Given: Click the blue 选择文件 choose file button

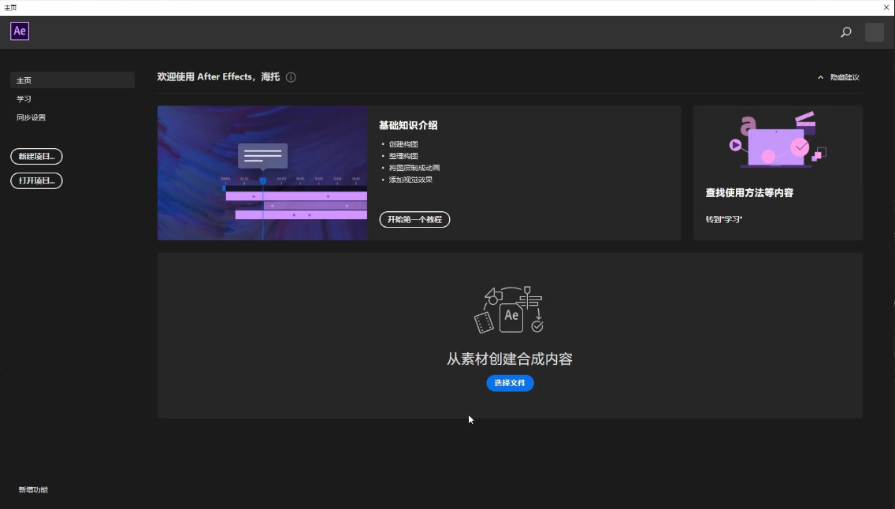Looking at the screenshot, I should point(510,383).
